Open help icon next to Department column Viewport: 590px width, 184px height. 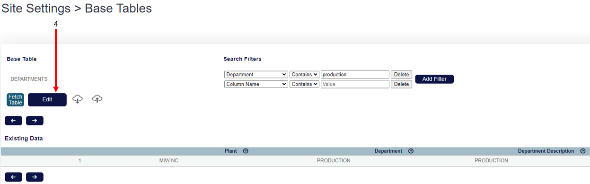[411, 151]
